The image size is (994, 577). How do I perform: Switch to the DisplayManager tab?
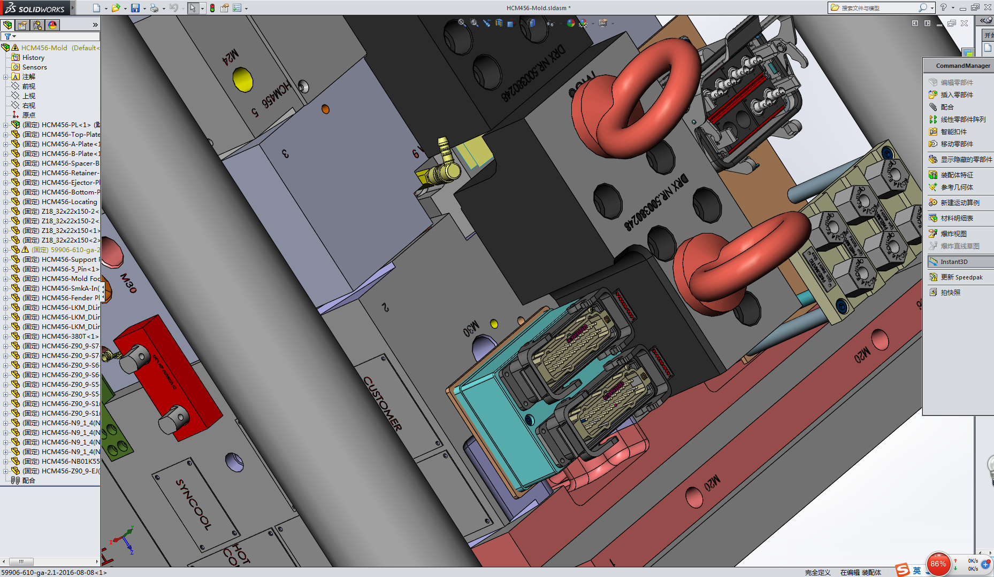click(x=52, y=25)
